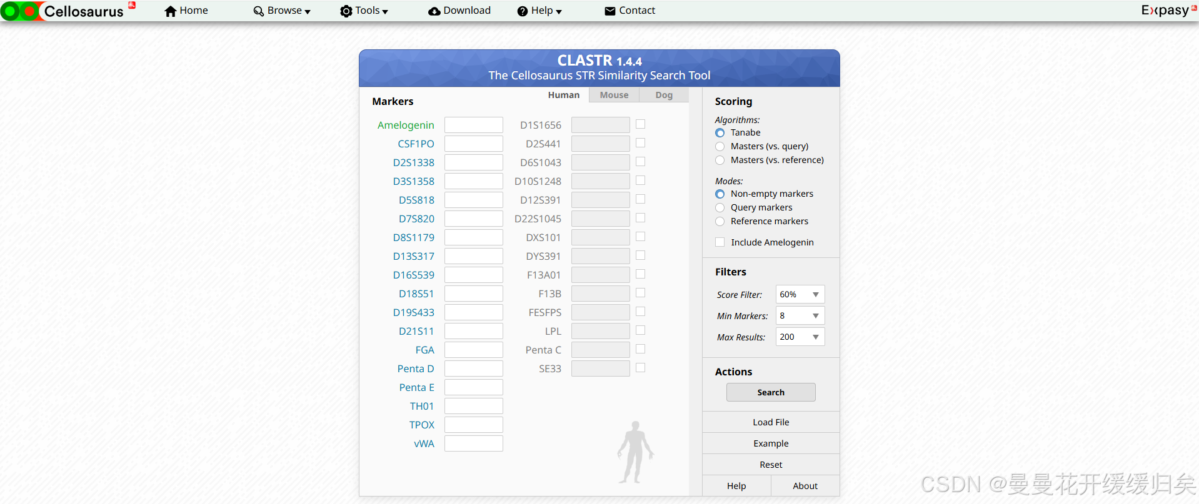Select Masters (vs. reference) algorithm

tap(720, 161)
